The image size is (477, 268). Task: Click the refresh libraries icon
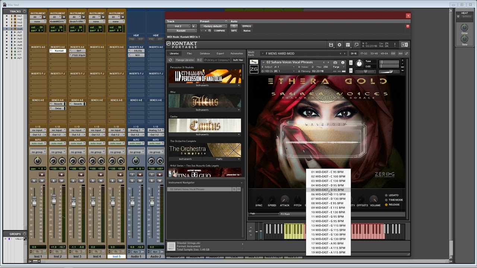[170, 60]
